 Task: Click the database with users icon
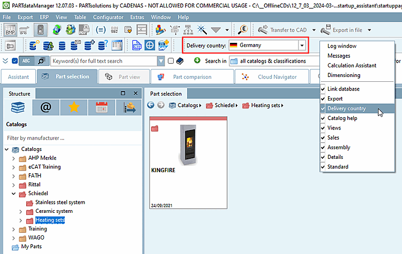click(48, 45)
